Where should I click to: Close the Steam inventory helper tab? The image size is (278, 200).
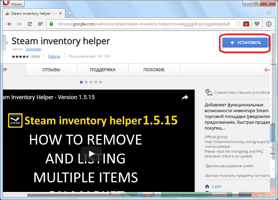tap(61, 13)
